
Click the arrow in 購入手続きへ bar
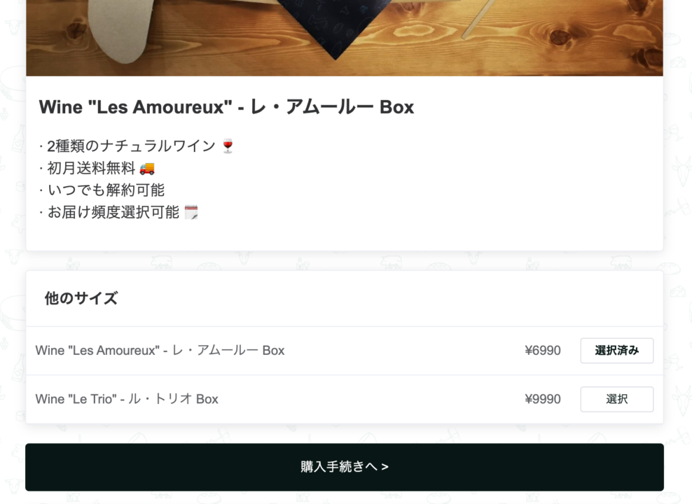(385, 466)
